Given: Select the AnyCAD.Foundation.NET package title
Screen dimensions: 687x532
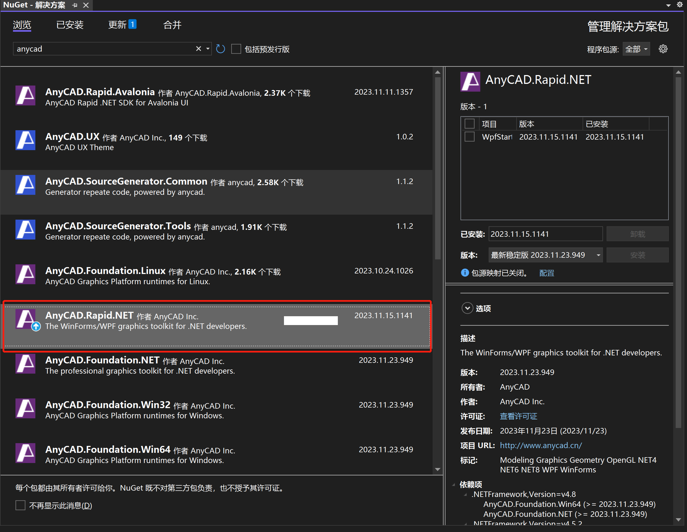Looking at the screenshot, I should click(x=102, y=360).
